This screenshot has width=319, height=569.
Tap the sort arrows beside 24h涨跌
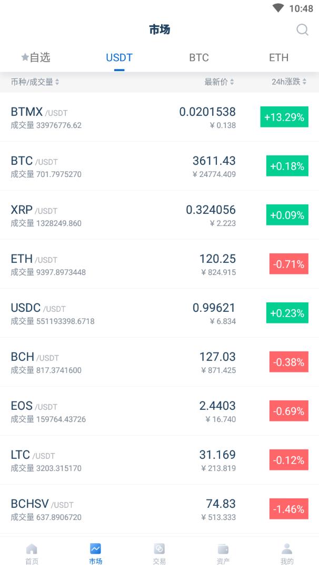(x=305, y=82)
